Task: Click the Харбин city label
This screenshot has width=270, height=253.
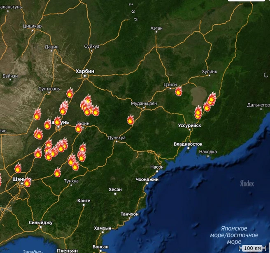Action: tap(85, 71)
